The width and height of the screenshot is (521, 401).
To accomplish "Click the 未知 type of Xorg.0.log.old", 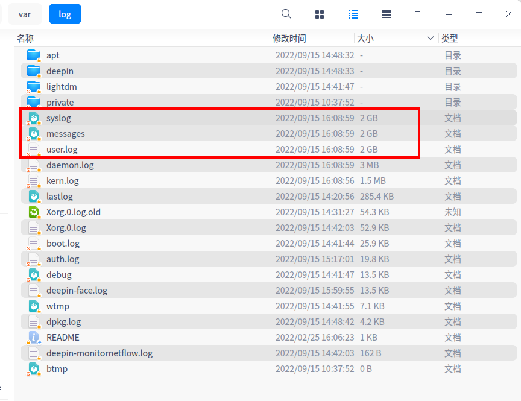I will point(453,212).
